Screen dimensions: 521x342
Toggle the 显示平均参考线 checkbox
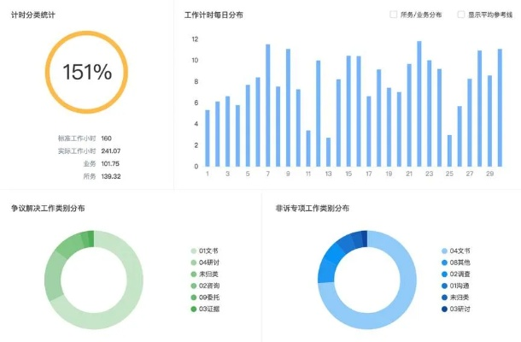tap(461, 15)
